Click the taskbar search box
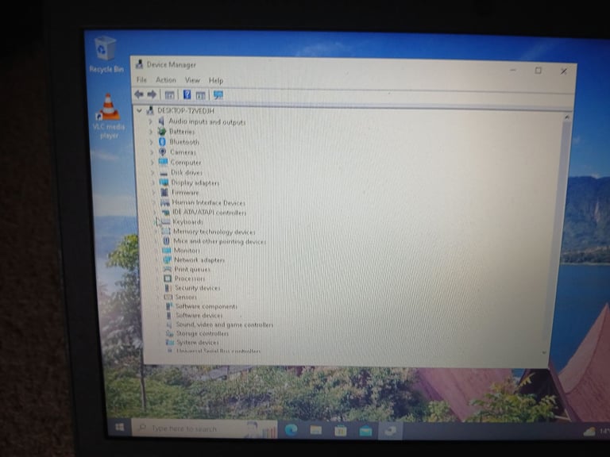The height and width of the screenshot is (457, 610). coord(204,428)
